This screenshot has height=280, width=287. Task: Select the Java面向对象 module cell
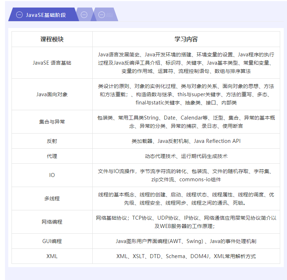click(x=52, y=94)
